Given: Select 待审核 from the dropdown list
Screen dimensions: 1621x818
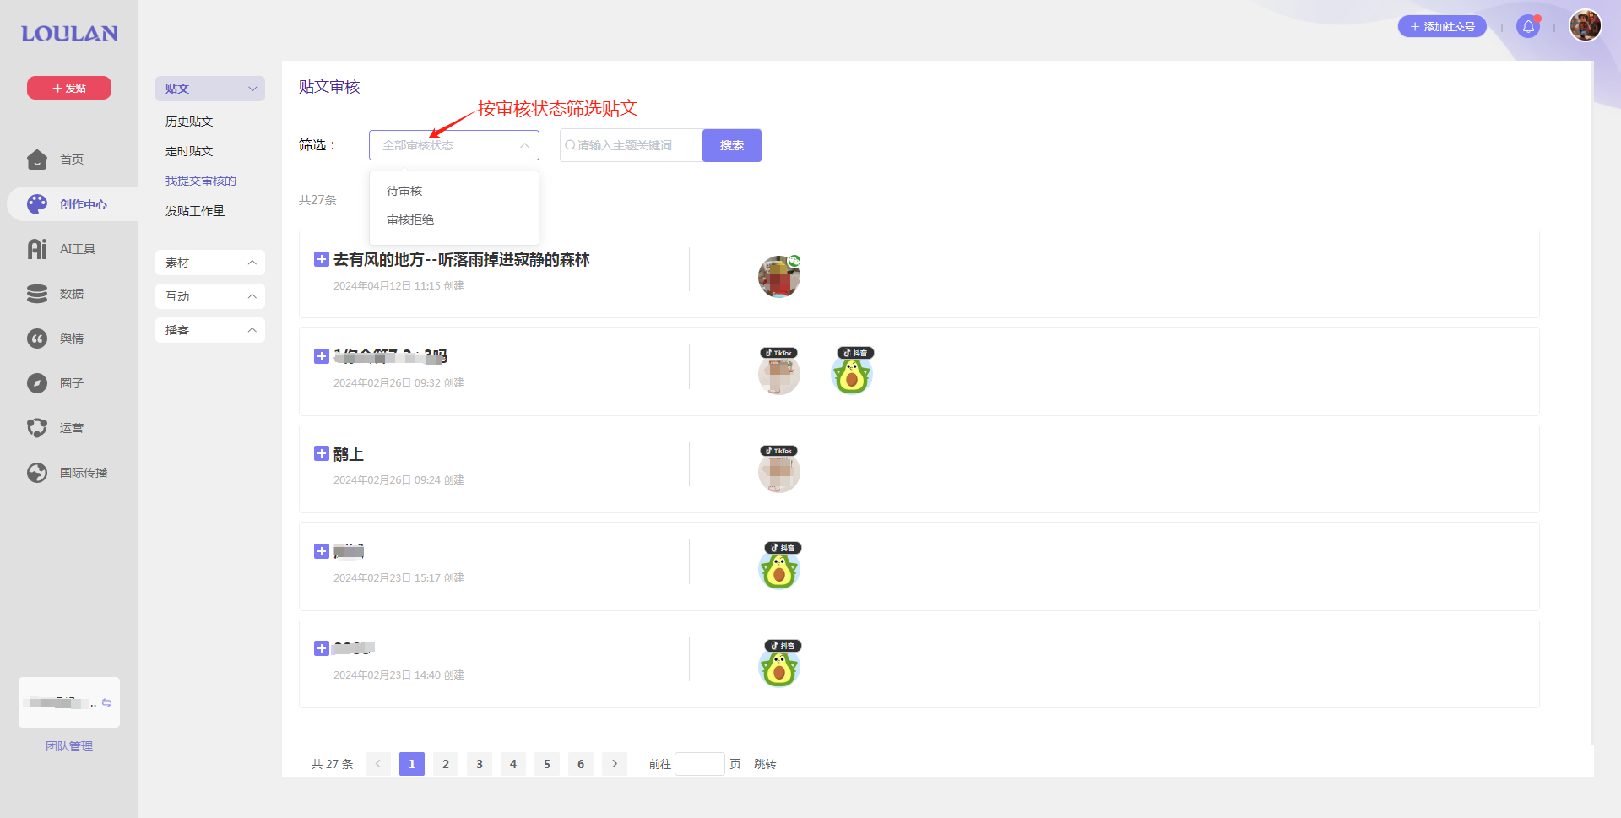Looking at the screenshot, I should pyautogui.click(x=404, y=191).
